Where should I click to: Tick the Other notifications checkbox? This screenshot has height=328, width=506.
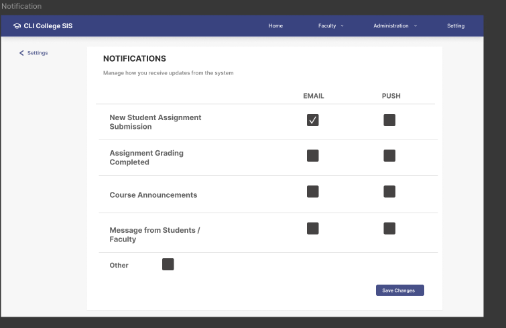tap(168, 264)
